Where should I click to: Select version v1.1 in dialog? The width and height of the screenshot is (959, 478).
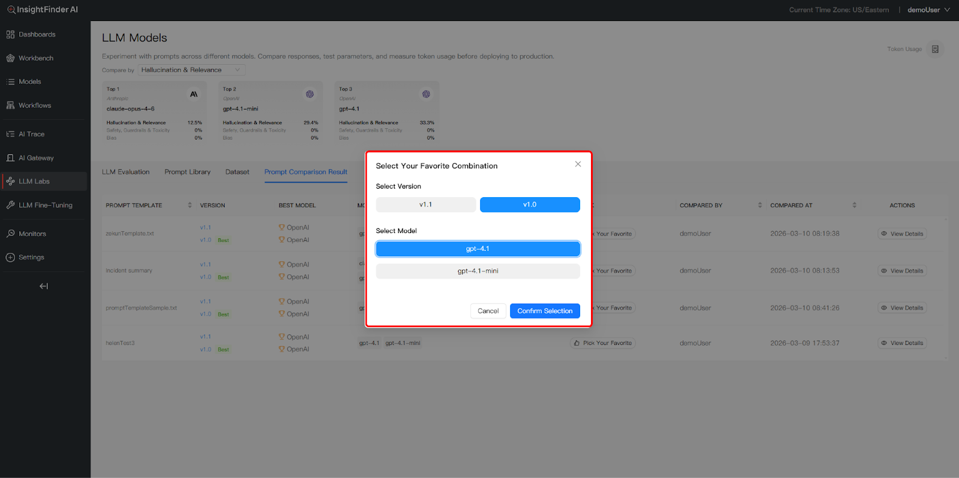(x=426, y=205)
